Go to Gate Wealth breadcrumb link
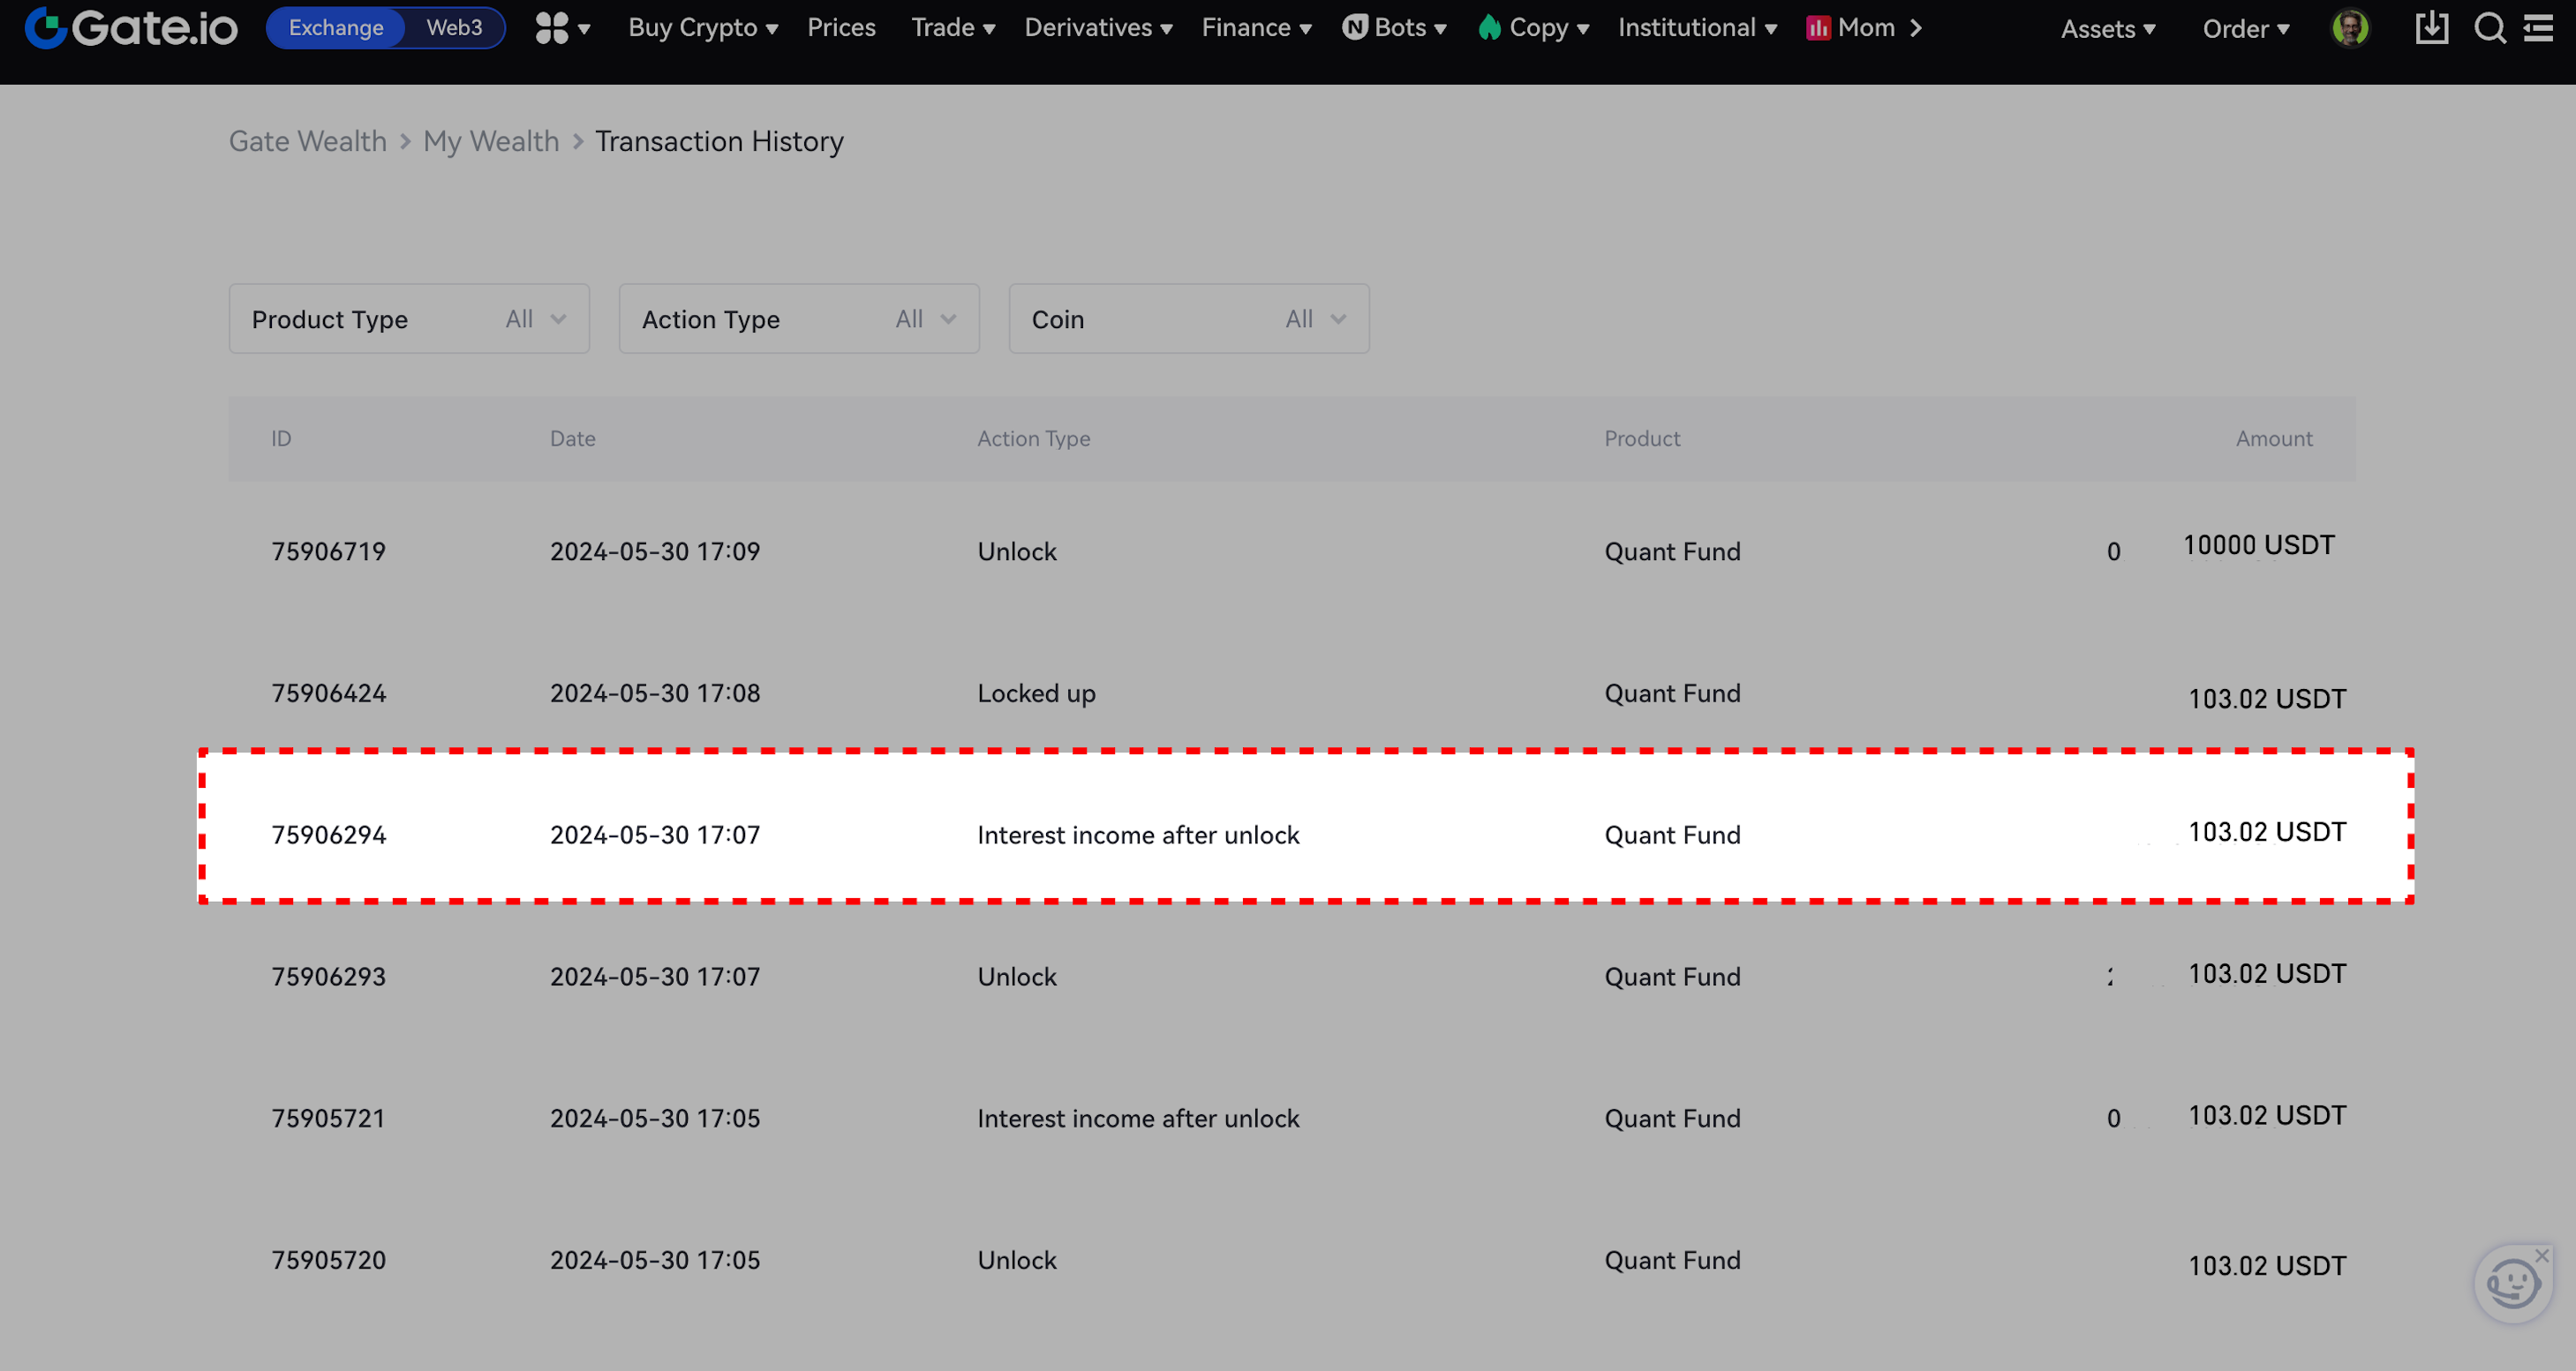2576x1371 pixels. (308, 142)
